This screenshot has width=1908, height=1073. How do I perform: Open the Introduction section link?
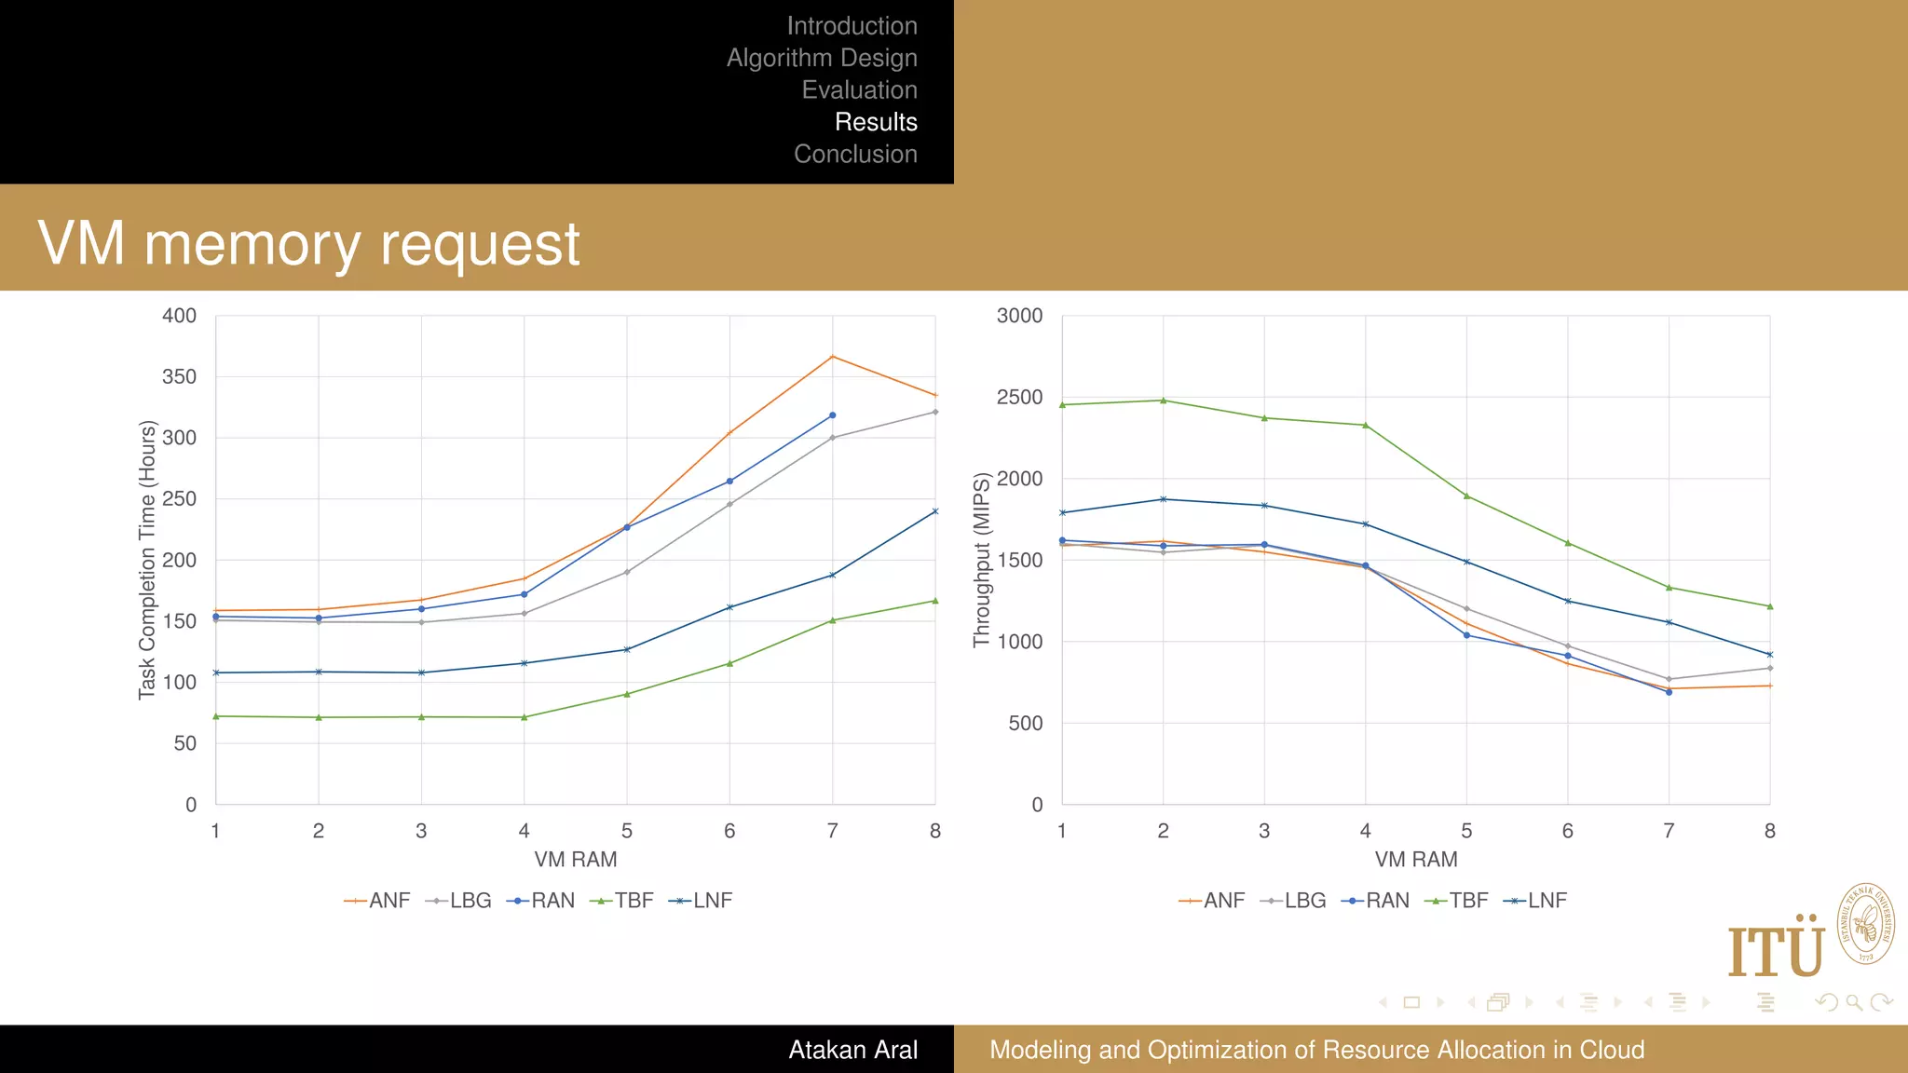point(852,26)
